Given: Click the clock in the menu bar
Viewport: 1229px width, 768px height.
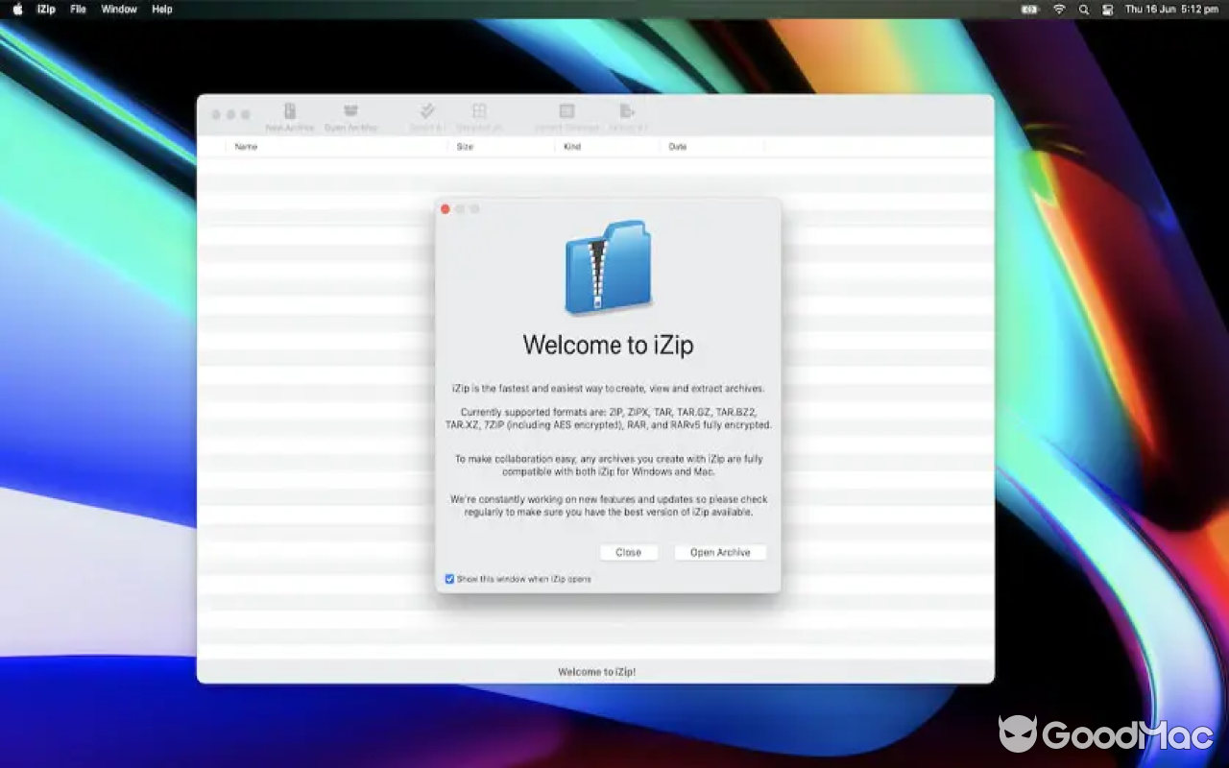Looking at the screenshot, I should click(1173, 9).
